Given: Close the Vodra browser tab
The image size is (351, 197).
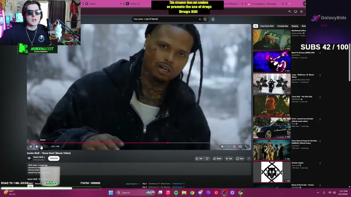Looking at the screenshot, I should (120, 4).
